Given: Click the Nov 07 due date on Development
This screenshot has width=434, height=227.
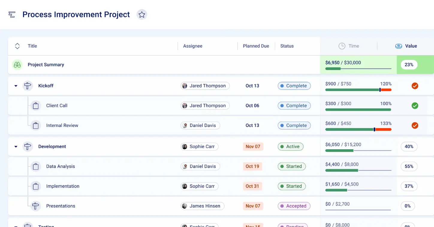Looking at the screenshot, I should click(253, 146).
